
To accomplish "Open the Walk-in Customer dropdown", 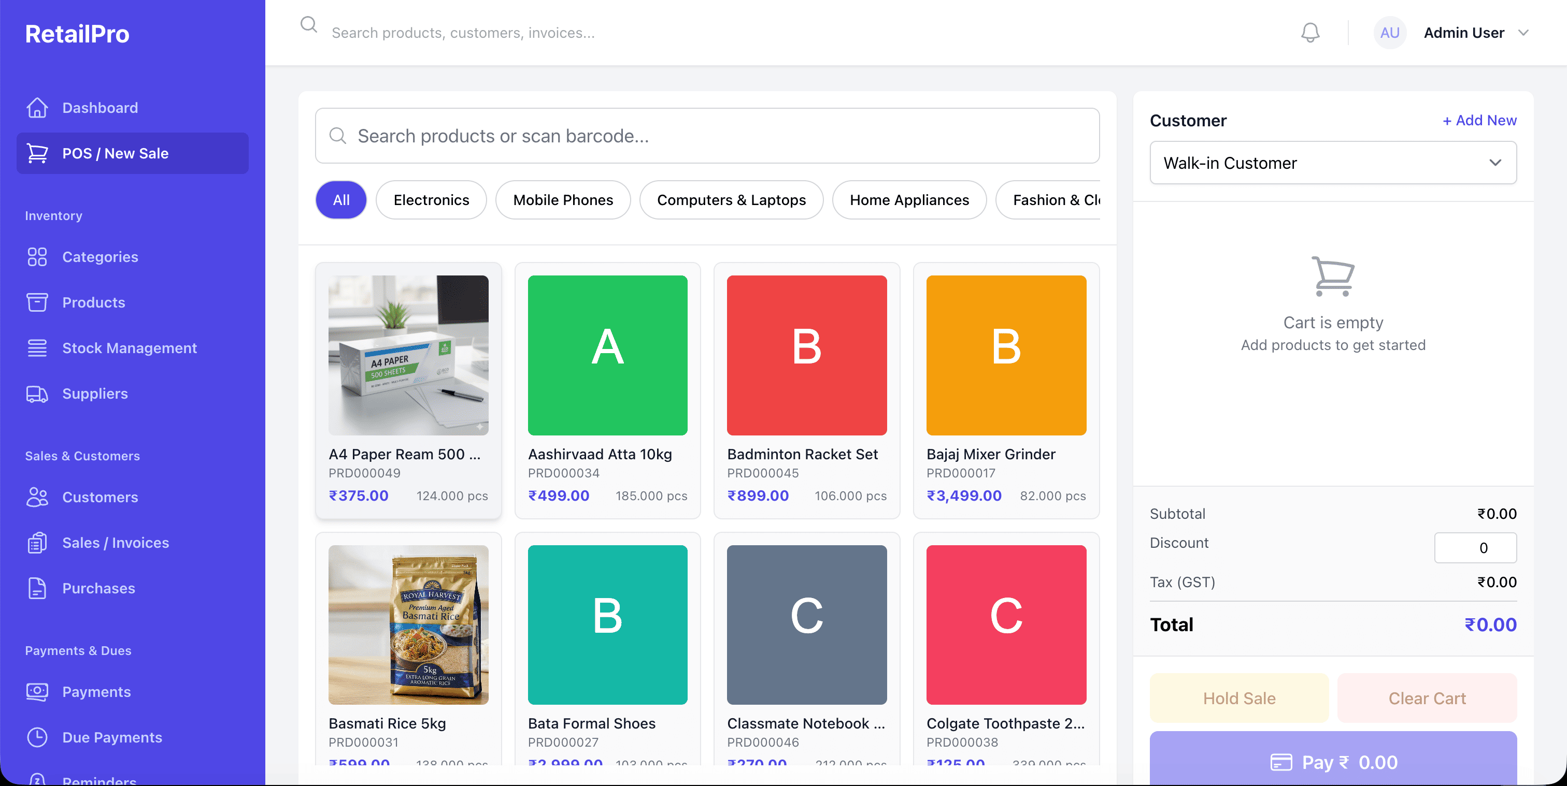I will point(1332,163).
